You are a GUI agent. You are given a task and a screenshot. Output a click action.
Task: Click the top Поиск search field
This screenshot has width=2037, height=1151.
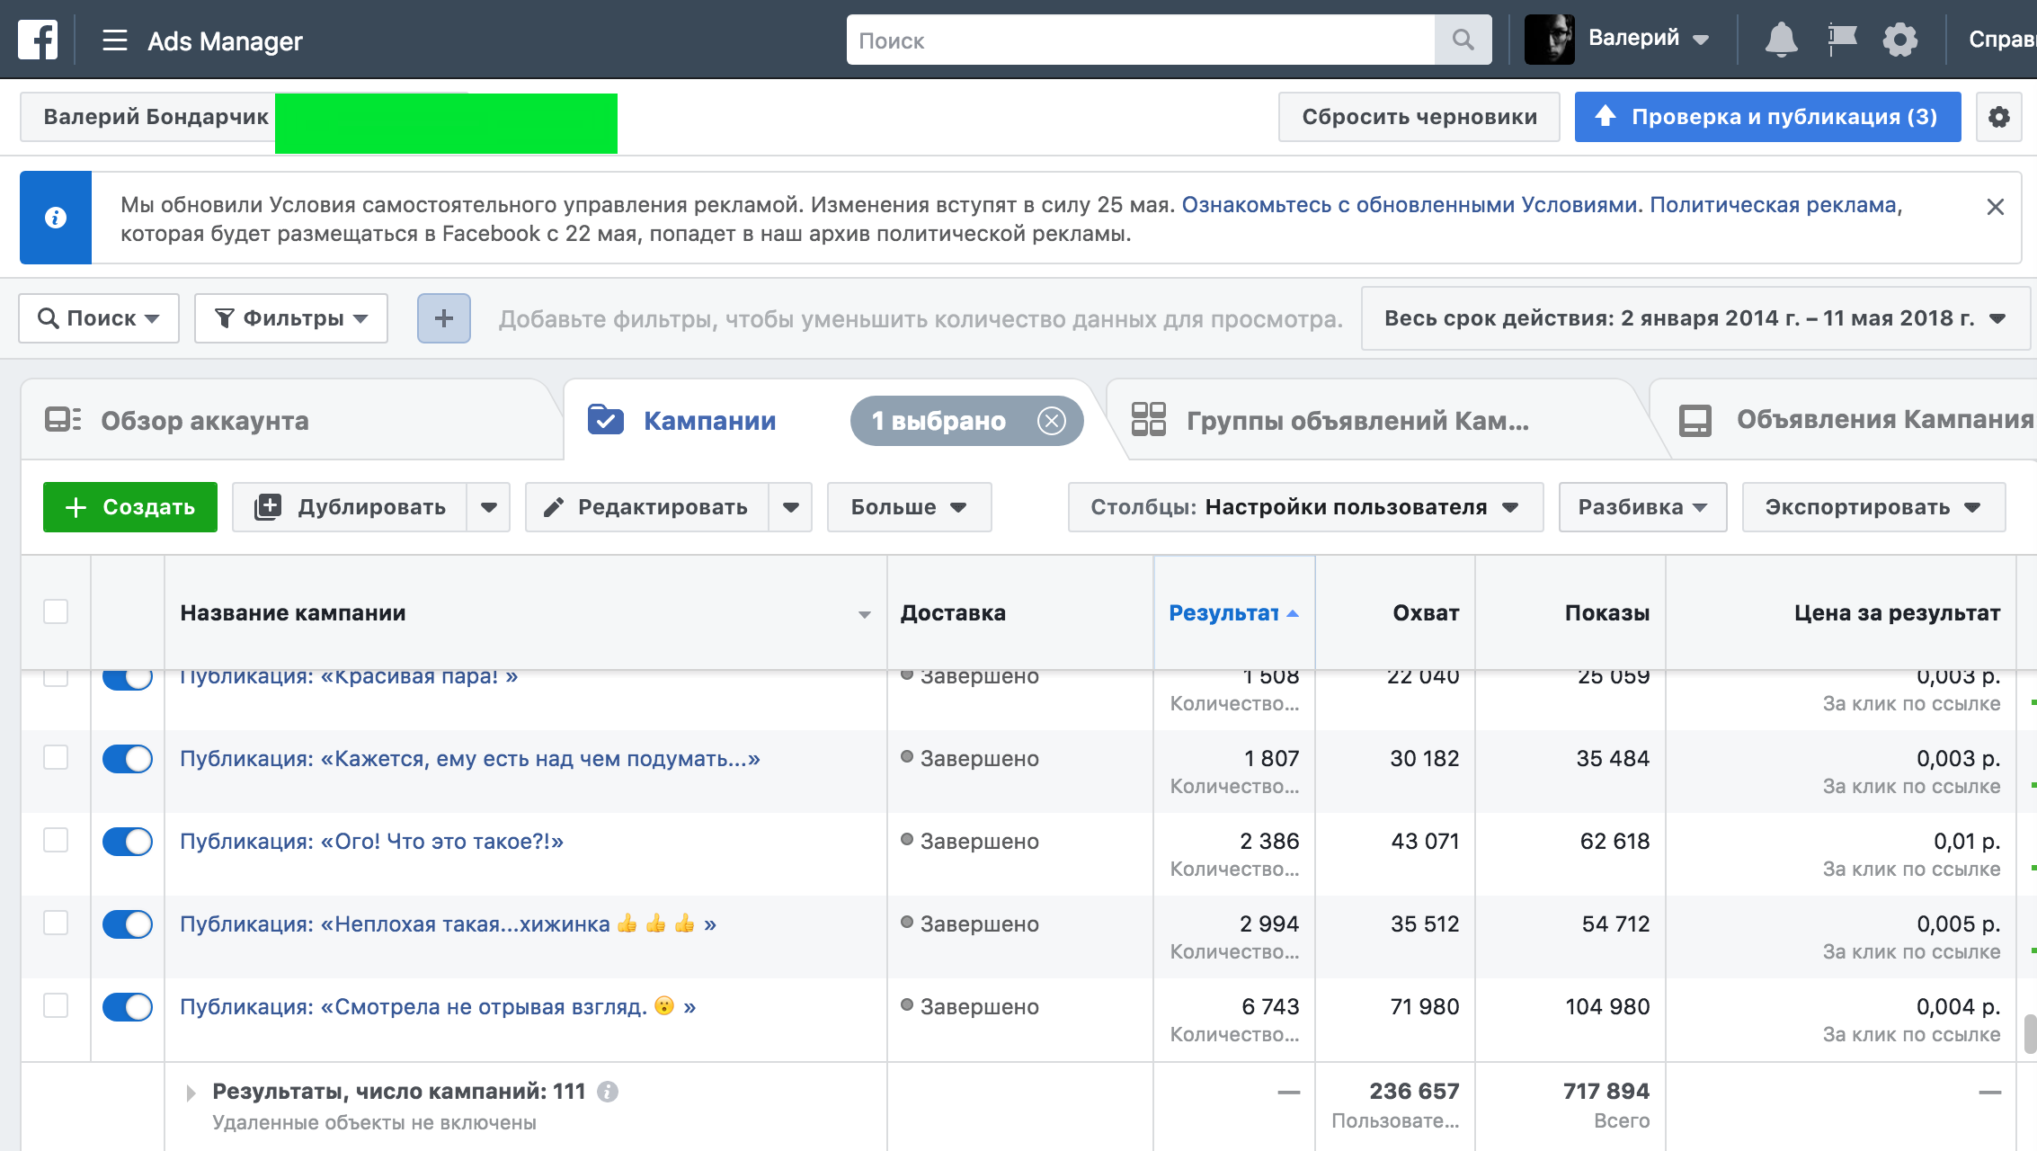[x=1140, y=40]
